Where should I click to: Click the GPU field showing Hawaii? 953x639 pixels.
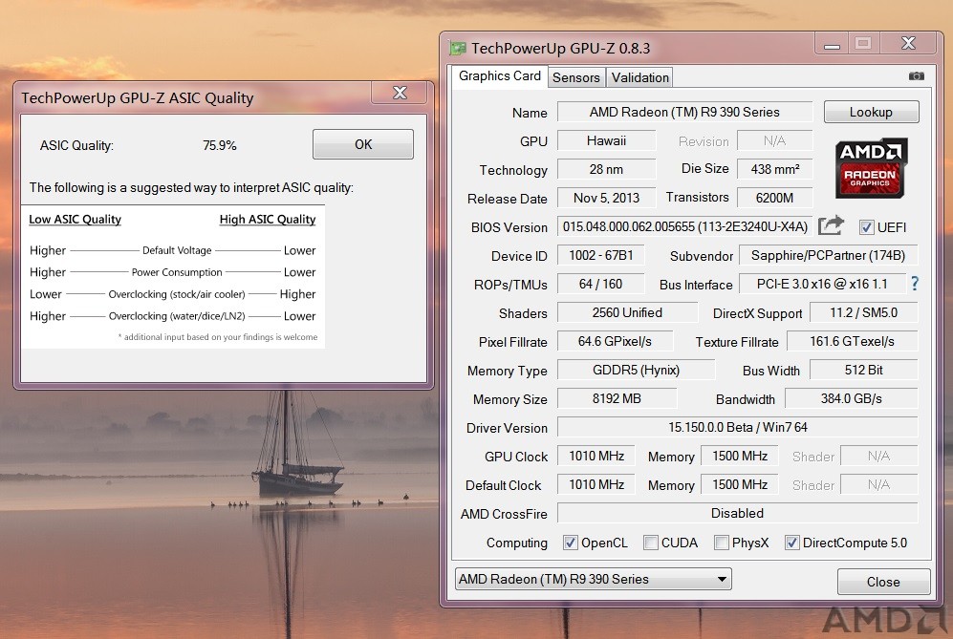click(x=607, y=141)
